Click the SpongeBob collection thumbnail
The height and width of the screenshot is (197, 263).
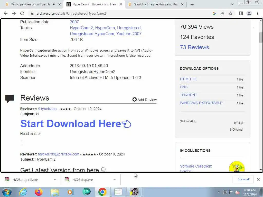point(237,166)
